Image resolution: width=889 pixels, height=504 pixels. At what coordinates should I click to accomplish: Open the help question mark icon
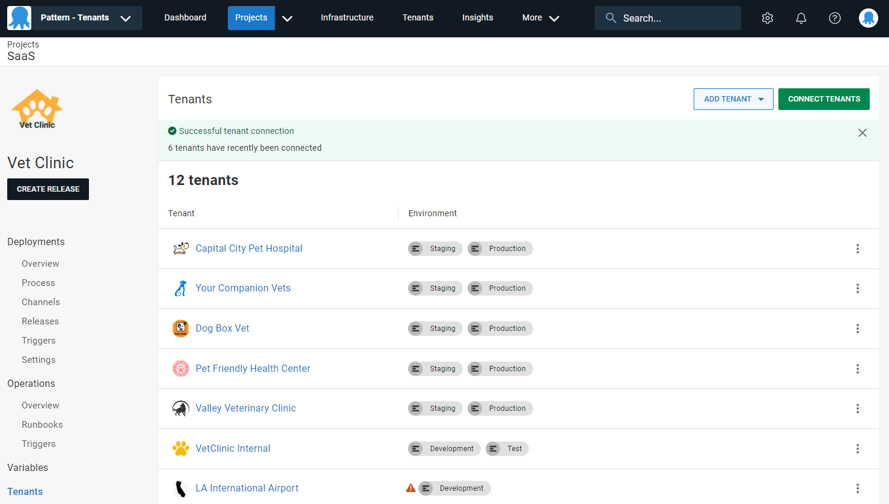[834, 18]
